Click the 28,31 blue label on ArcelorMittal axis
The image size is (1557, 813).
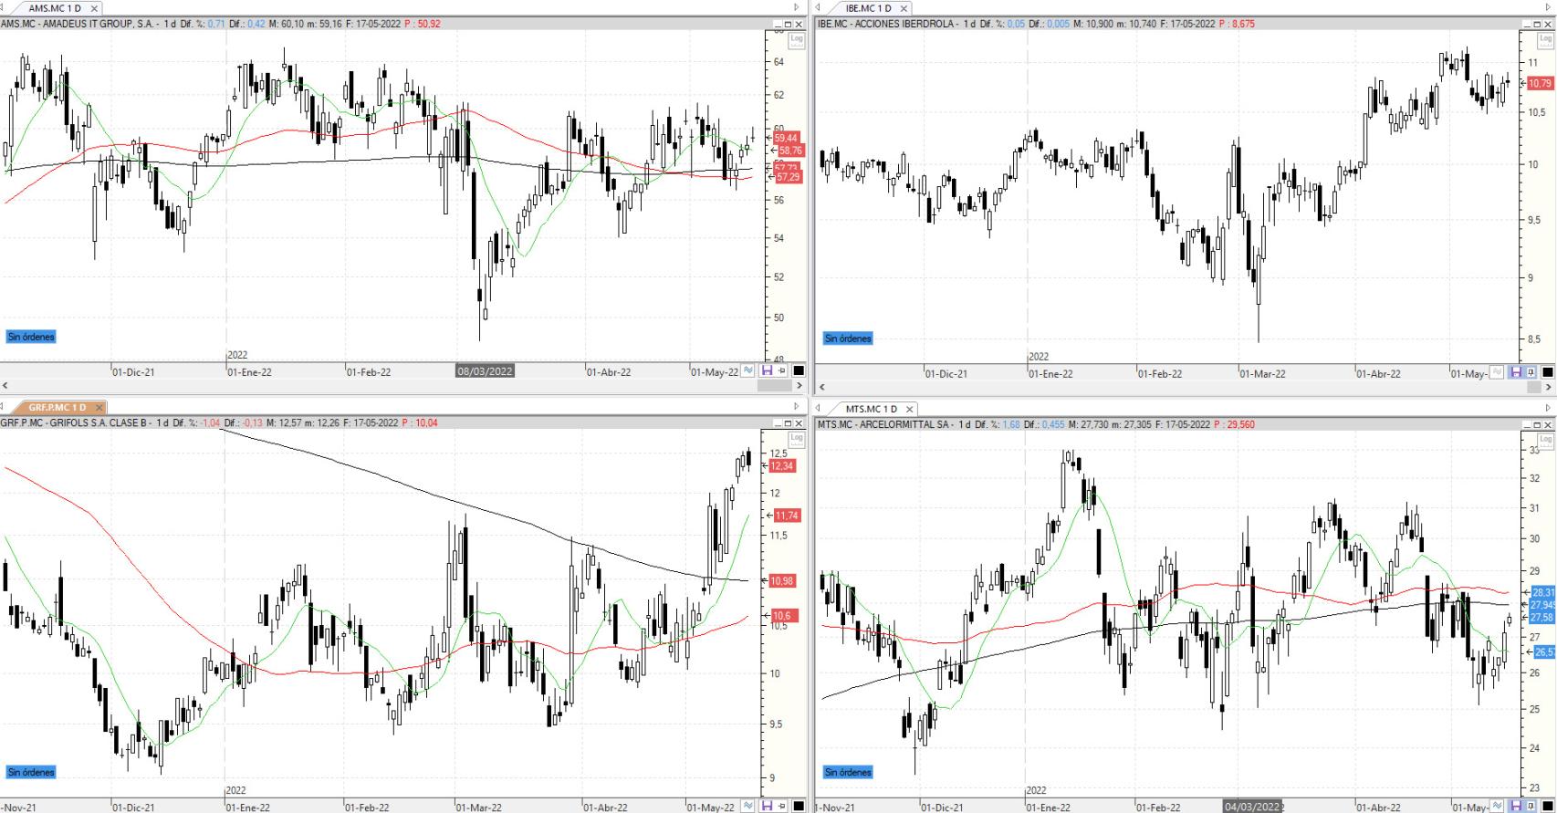point(1543,592)
